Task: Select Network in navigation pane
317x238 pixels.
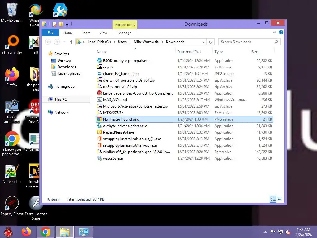Action: (x=61, y=112)
